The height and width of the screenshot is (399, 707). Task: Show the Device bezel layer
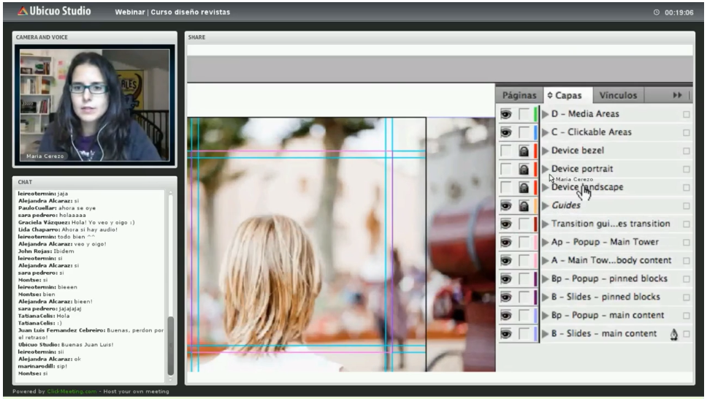pyautogui.click(x=505, y=151)
